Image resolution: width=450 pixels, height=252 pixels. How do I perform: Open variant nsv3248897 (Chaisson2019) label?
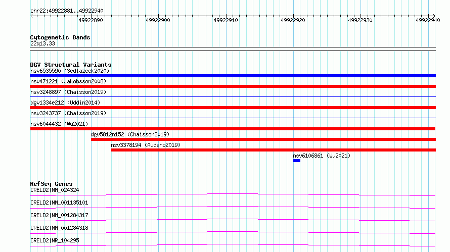click(68, 92)
